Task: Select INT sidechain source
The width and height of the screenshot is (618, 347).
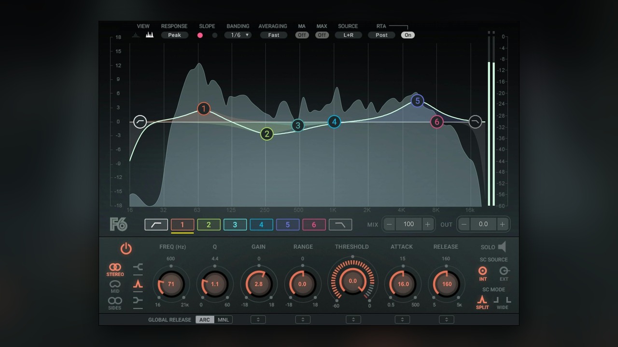Action: [x=482, y=273]
